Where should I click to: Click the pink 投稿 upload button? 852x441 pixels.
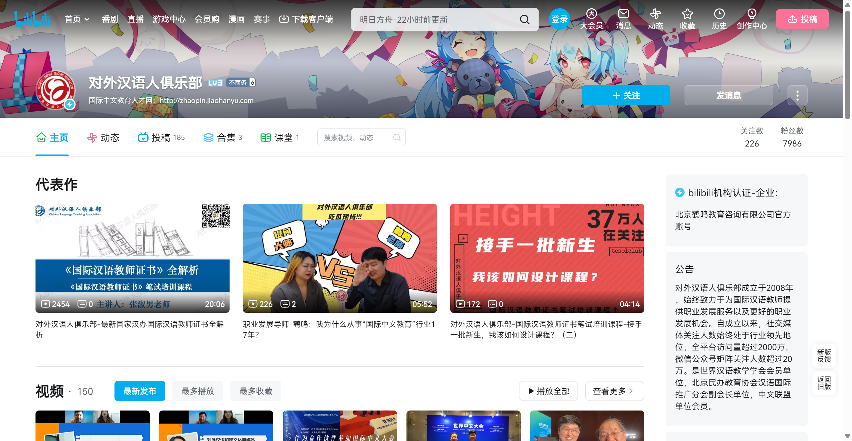pos(802,19)
